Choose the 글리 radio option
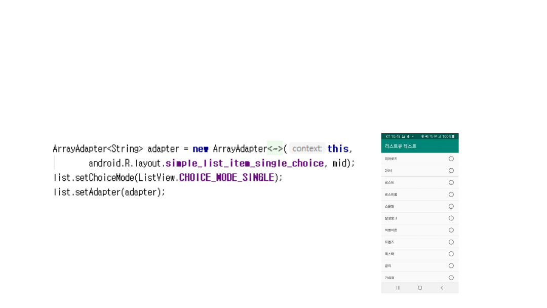Image resolution: width=547 pixels, height=308 pixels. click(x=451, y=266)
